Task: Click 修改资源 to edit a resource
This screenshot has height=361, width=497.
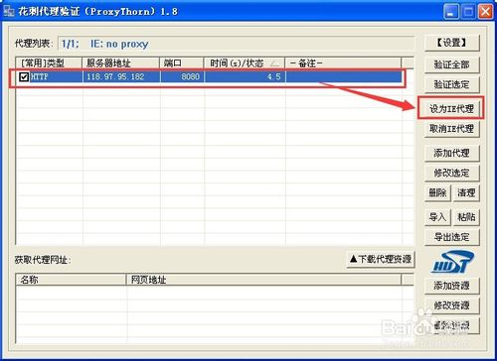Action: 452,305
